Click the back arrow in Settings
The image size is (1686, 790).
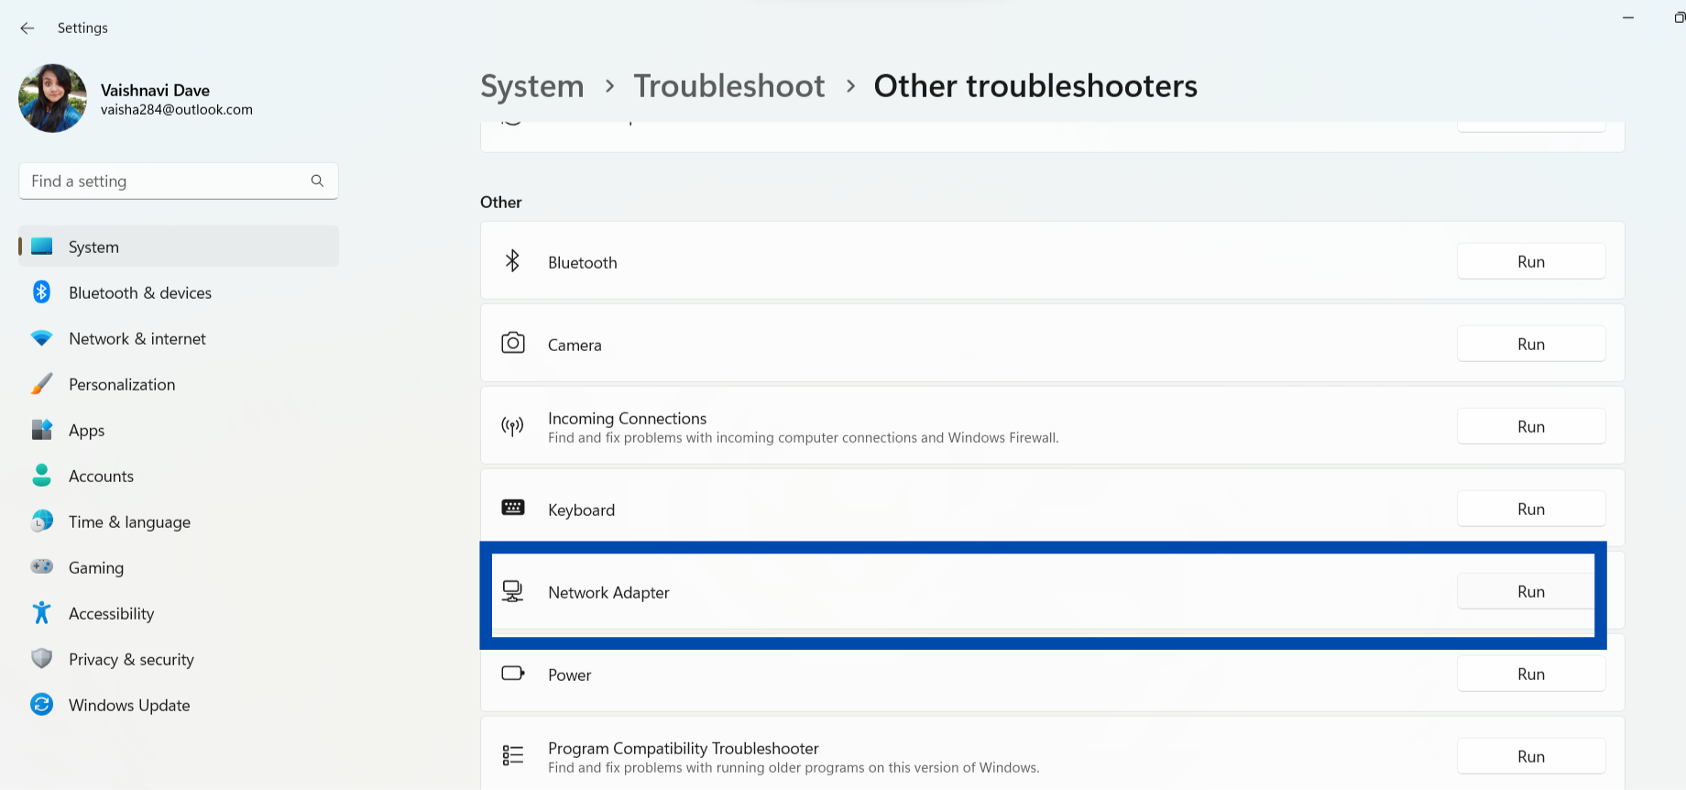[x=27, y=28]
